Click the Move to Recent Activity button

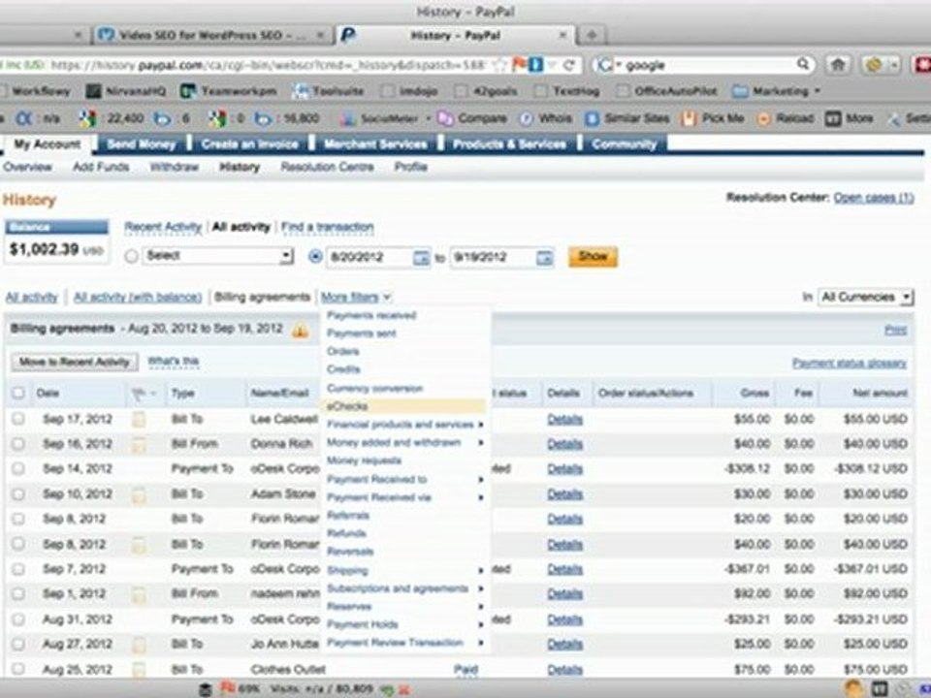click(x=75, y=362)
